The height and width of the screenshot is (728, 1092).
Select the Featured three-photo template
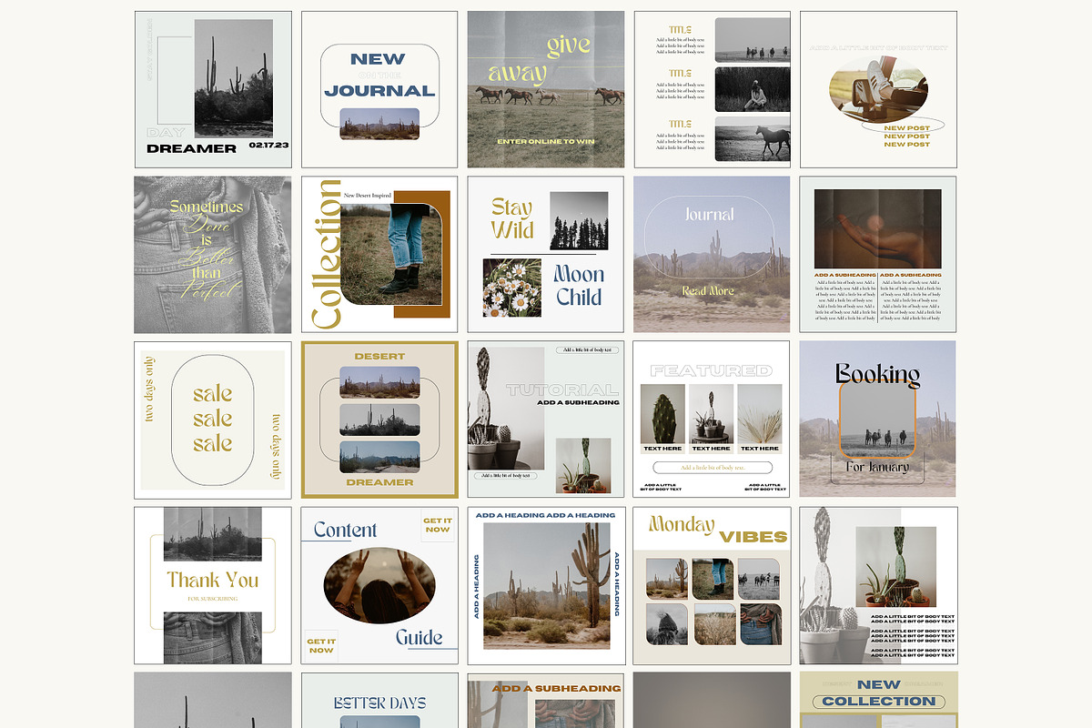(x=713, y=420)
